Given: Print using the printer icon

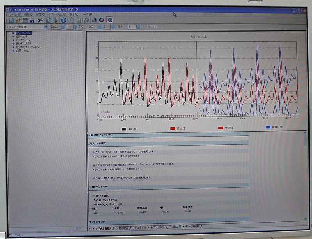Looking at the screenshot, I should click(55, 20).
